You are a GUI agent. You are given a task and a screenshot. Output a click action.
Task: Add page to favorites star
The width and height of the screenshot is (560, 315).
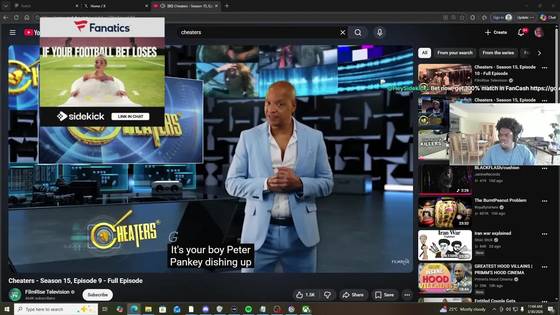click(x=462, y=17)
